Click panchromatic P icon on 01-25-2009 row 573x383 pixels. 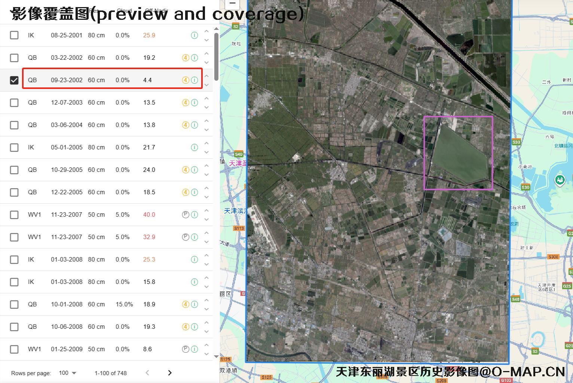186,349
